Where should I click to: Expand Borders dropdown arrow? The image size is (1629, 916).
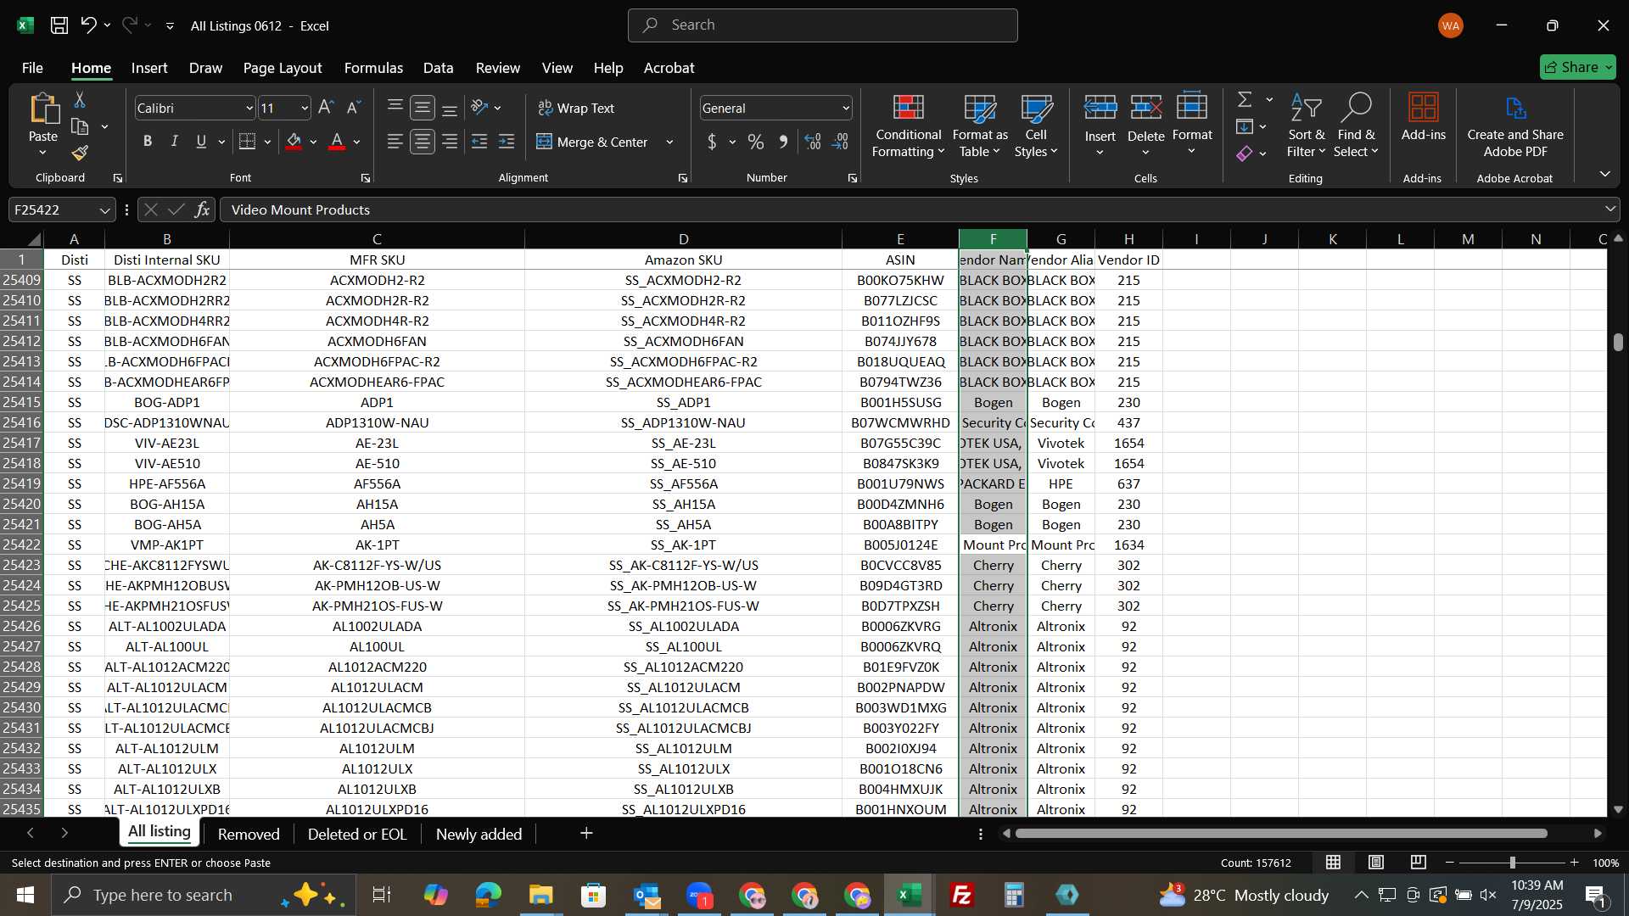pos(267,142)
